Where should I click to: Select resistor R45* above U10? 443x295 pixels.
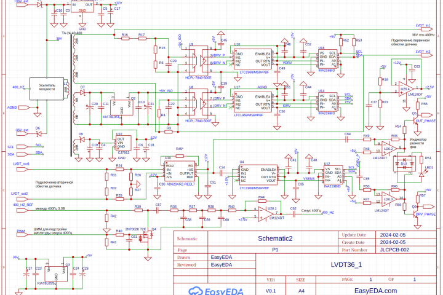(180, 156)
